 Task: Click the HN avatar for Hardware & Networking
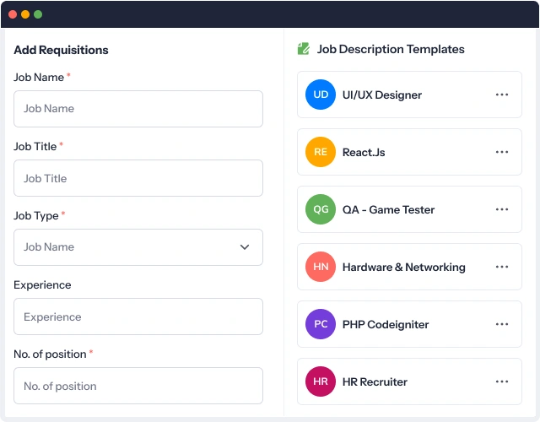(x=321, y=267)
